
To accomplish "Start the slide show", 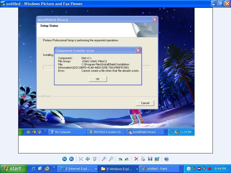I will pos(95,159).
